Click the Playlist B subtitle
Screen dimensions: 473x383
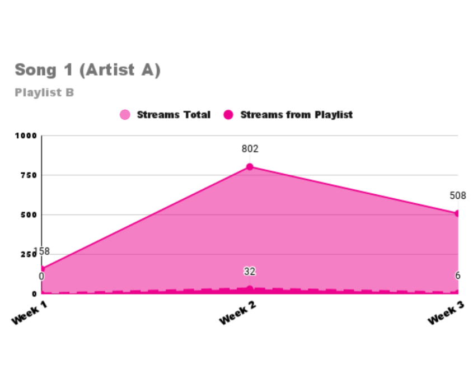(44, 92)
